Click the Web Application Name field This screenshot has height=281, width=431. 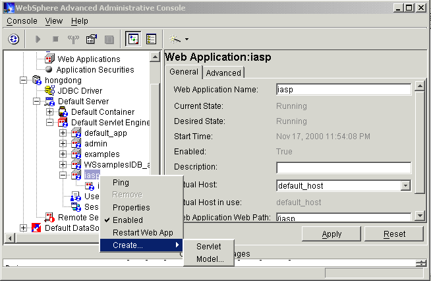click(x=343, y=90)
